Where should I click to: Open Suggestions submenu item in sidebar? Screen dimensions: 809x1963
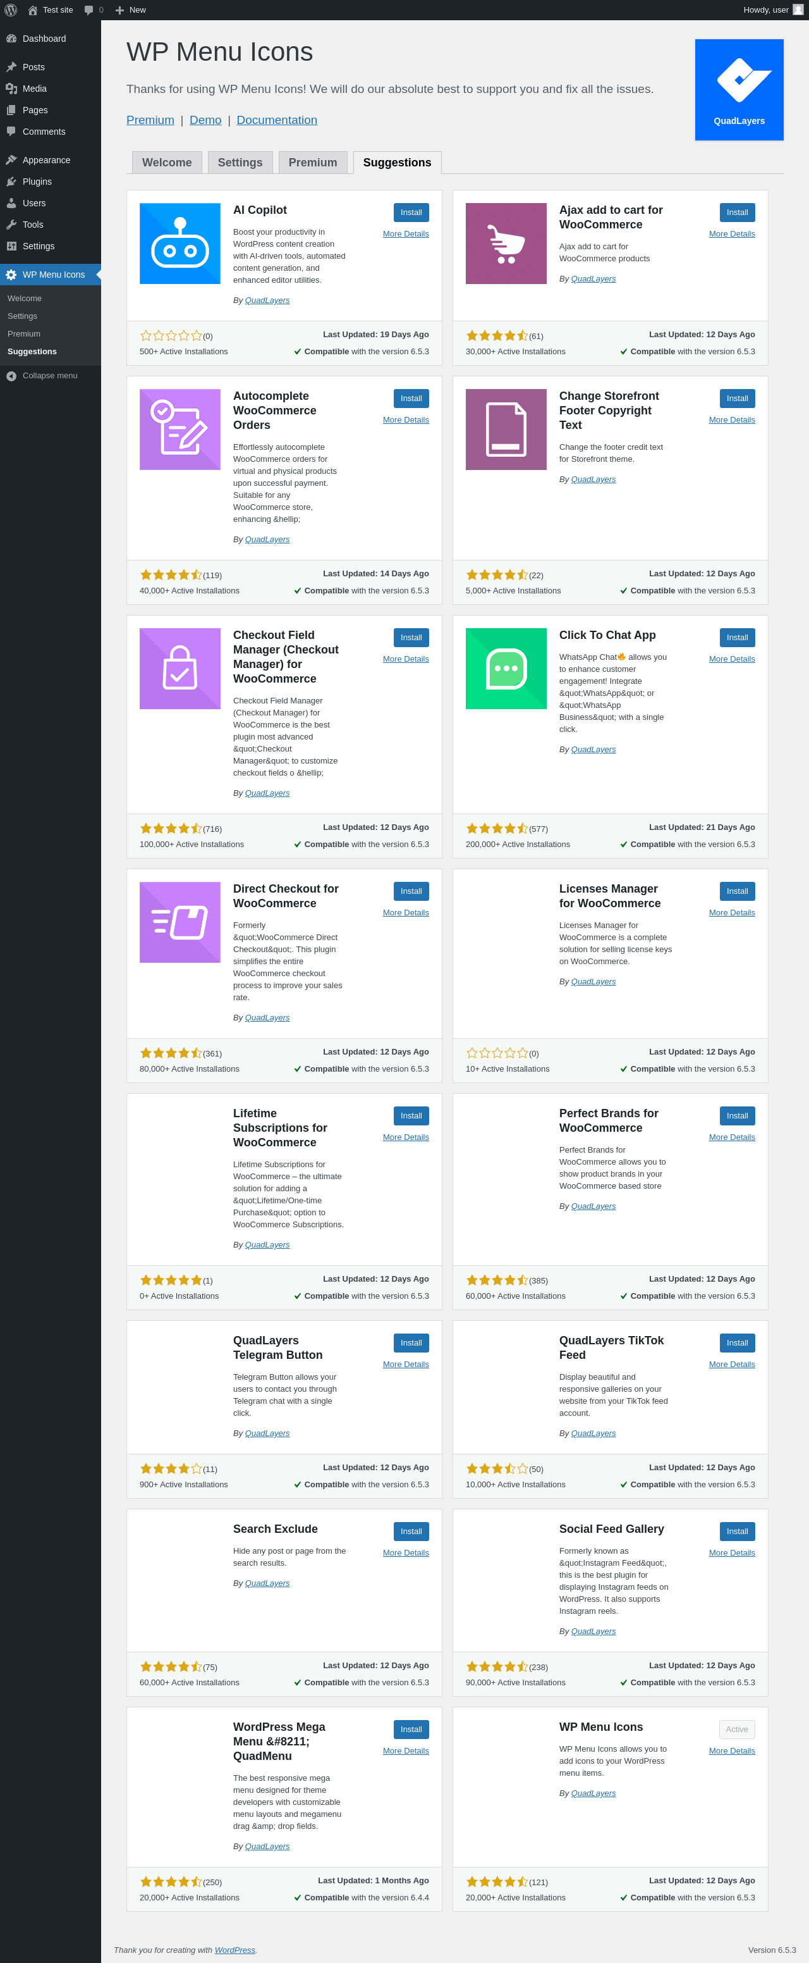[32, 351]
